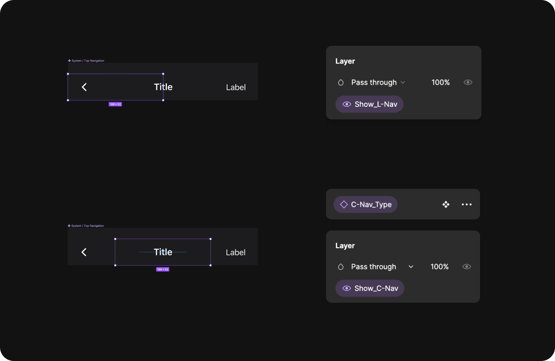The width and height of the screenshot is (555, 361).
Task: Click Label in the upper navigation bar
Action: pos(236,87)
